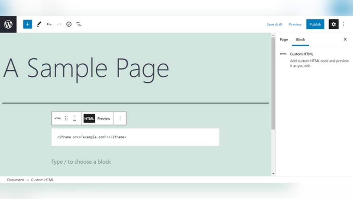The image size is (353, 199).
Task: Select the pencil Tools icon
Action: click(39, 24)
